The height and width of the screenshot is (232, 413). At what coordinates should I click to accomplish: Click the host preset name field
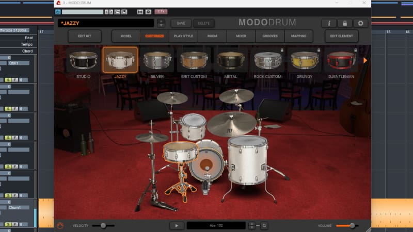[83, 12]
